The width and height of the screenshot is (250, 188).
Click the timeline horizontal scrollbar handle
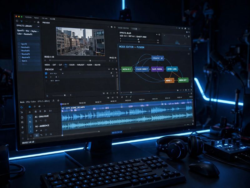coord(99,131)
